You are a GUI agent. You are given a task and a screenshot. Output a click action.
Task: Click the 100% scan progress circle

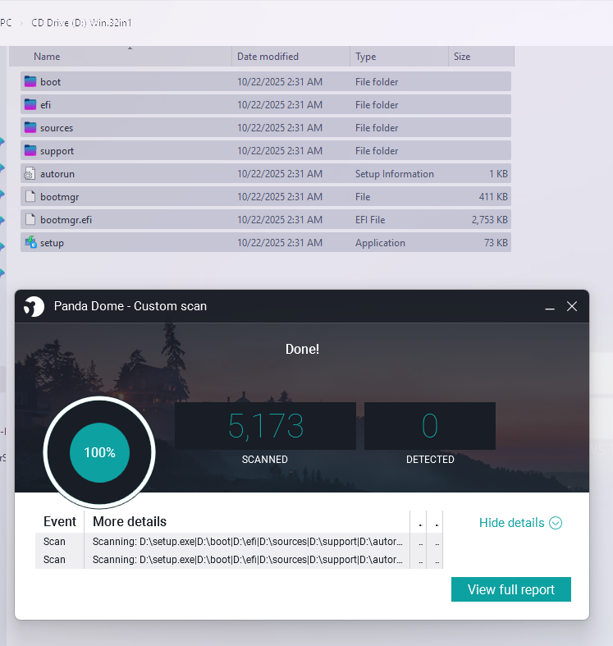pos(99,452)
